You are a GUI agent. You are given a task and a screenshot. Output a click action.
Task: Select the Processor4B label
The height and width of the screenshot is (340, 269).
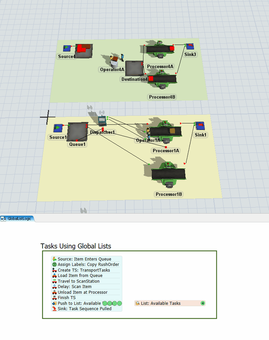(x=162, y=97)
